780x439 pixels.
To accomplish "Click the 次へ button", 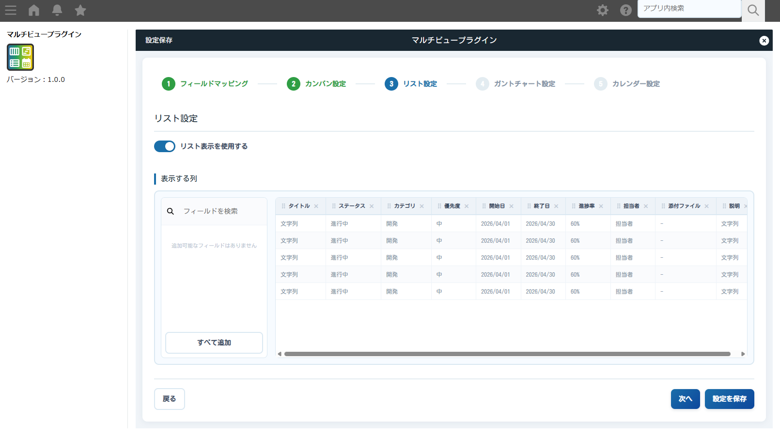I will pos(685,399).
